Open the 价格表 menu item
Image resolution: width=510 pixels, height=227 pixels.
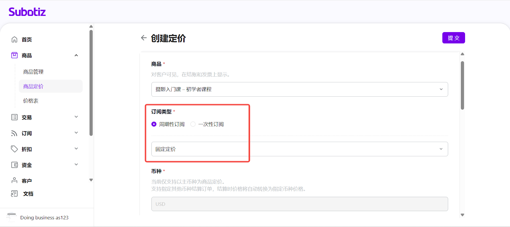click(x=31, y=101)
